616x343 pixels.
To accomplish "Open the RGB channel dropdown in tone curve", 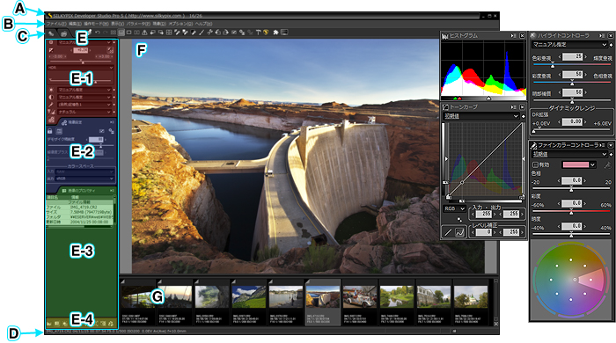I will [x=455, y=208].
